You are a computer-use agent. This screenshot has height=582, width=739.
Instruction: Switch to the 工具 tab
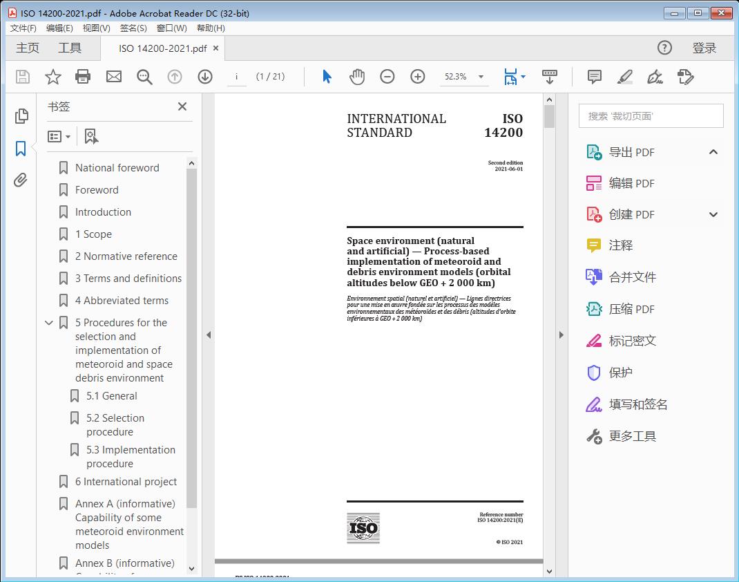(70, 48)
